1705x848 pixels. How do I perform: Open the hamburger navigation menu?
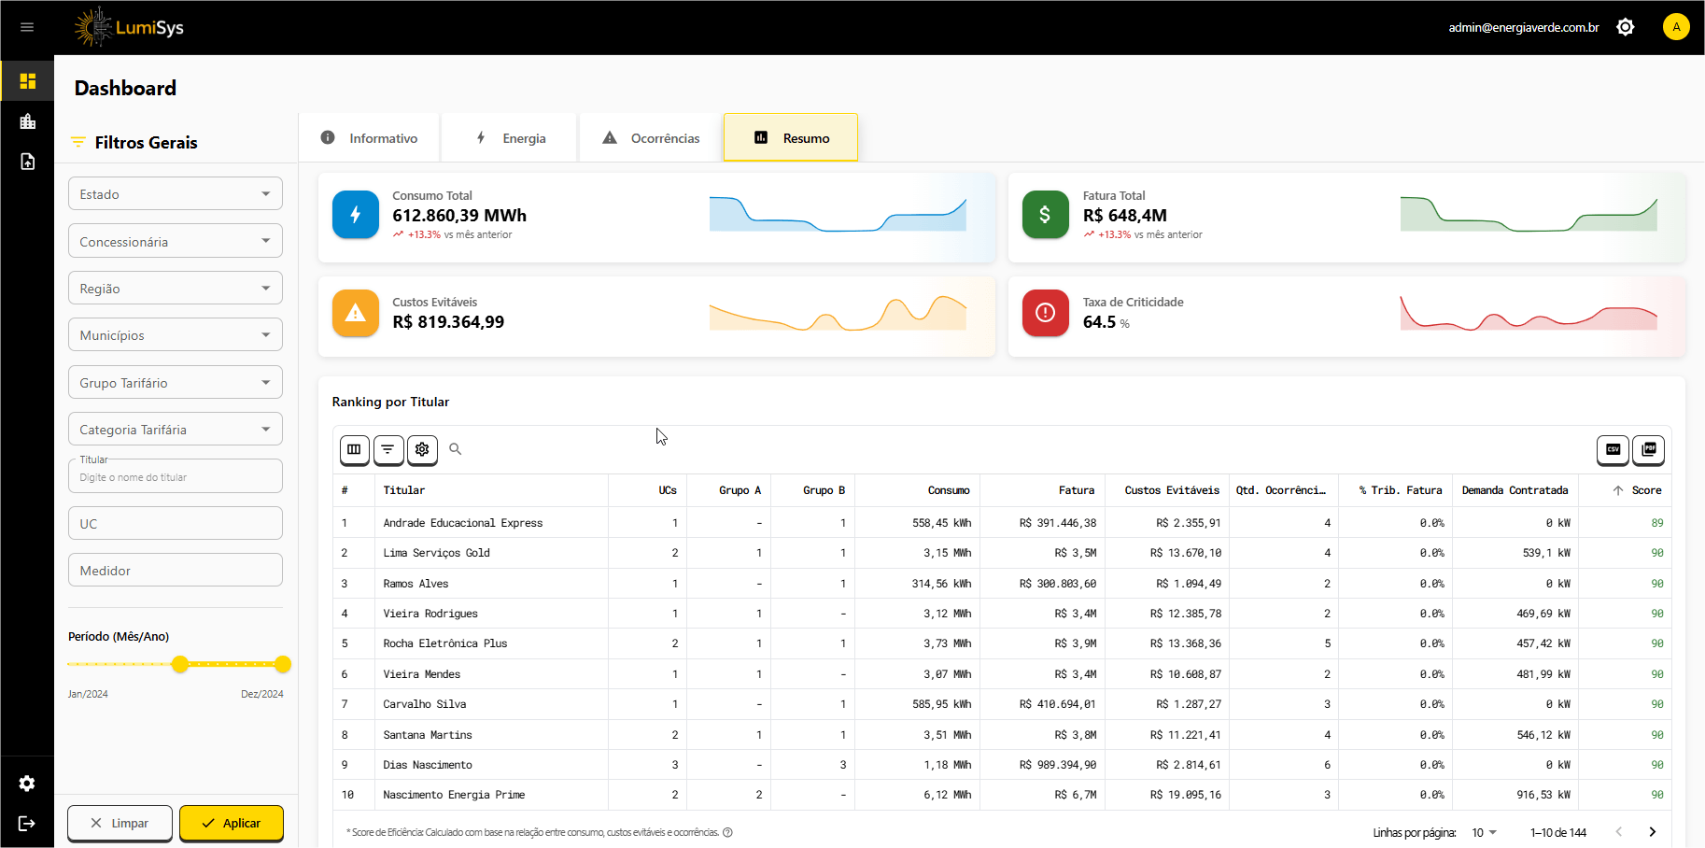27,27
